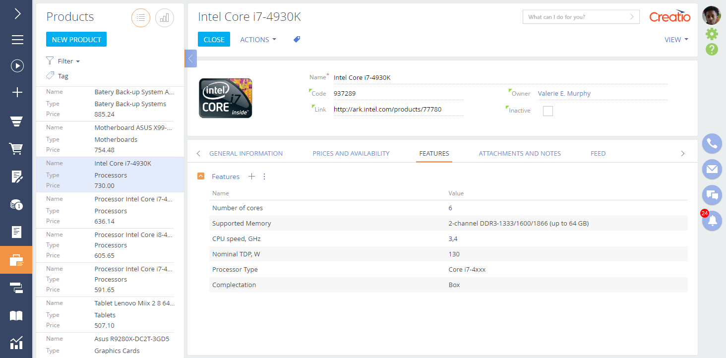Open the notifications bell with 24 badge
Image resolution: width=726 pixels, height=358 pixels.
(712, 221)
